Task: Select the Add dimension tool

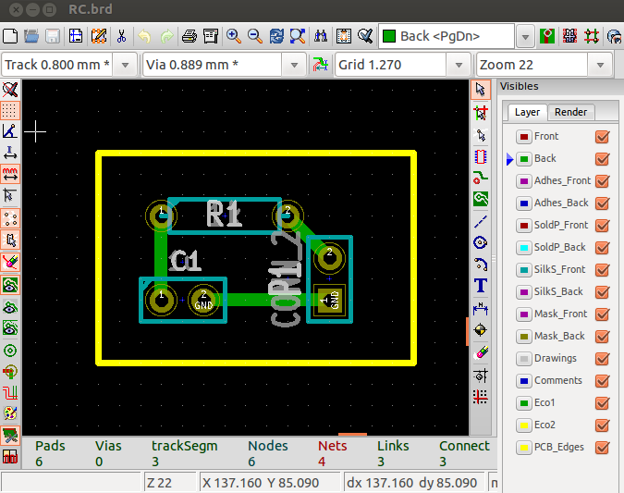Action: [481, 309]
